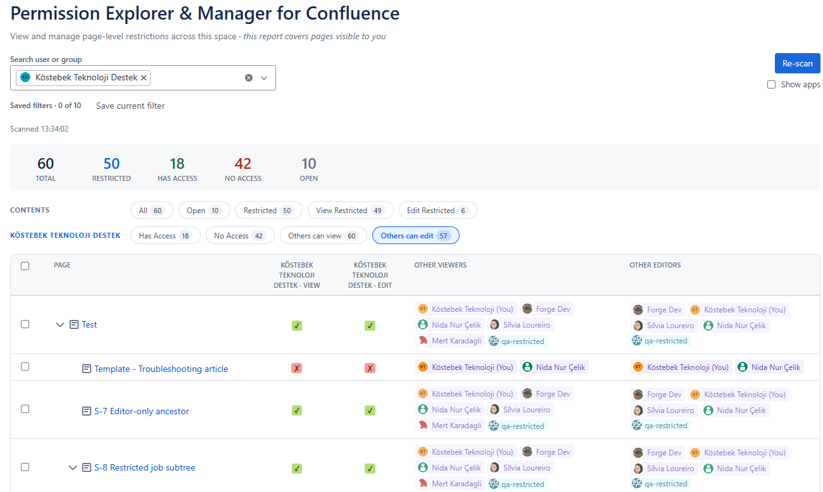The width and height of the screenshot is (823, 492).
Task: Choose the Has Access 18 filter
Action: 165,236
